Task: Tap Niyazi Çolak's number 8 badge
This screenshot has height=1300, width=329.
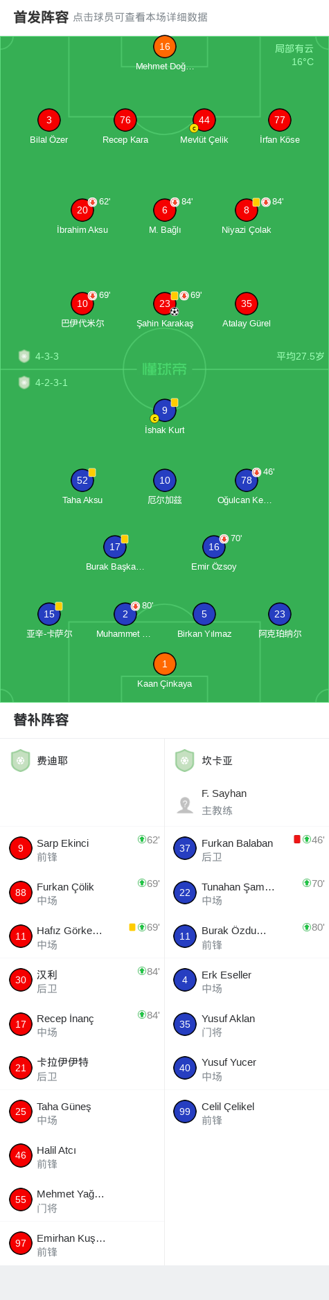Action: click(246, 210)
